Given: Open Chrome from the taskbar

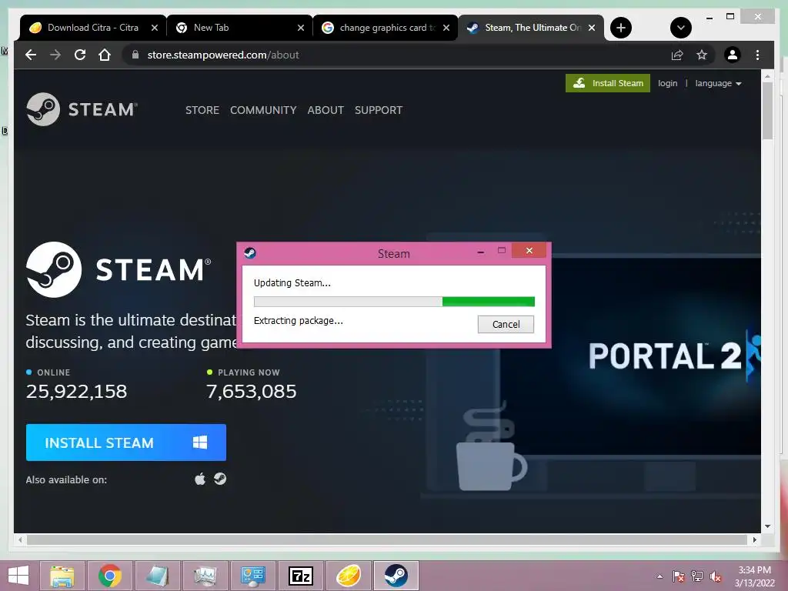Looking at the screenshot, I should [x=110, y=576].
